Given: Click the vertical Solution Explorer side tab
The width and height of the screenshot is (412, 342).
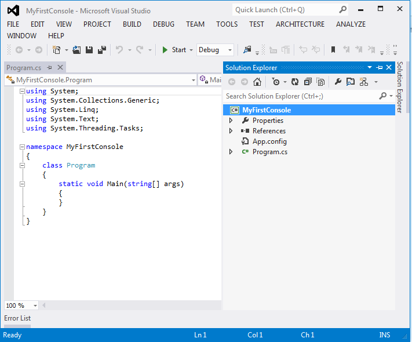Looking at the screenshot, I should [x=400, y=88].
